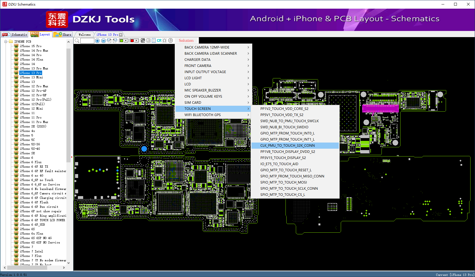Click the circular rotate icon before Solution
This screenshot has height=277, width=475.
point(171,40)
